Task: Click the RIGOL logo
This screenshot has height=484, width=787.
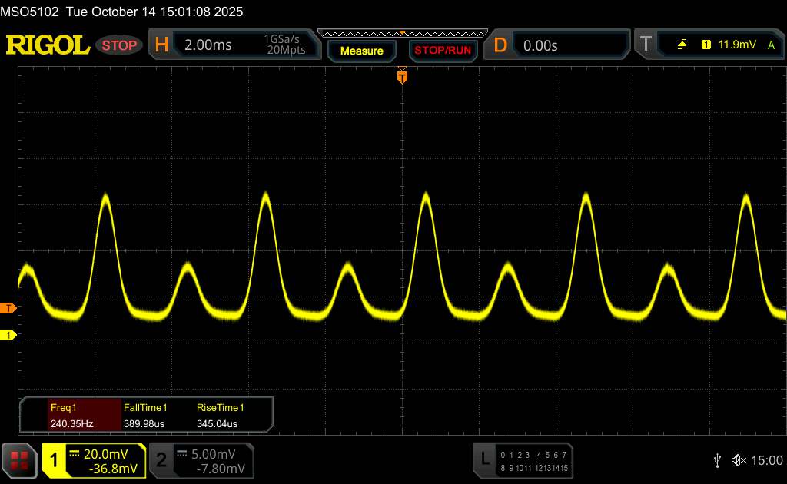Action: (x=48, y=45)
